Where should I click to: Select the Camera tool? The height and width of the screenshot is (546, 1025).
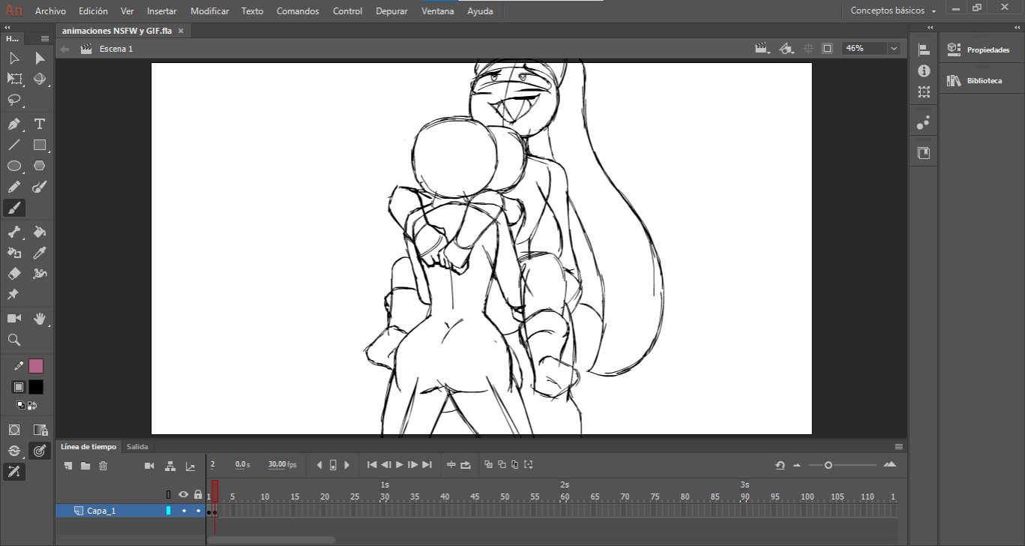point(14,319)
